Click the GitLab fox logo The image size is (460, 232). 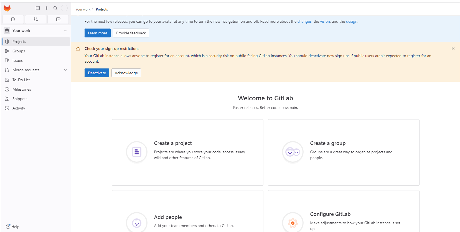pyautogui.click(x=7, y=8)
